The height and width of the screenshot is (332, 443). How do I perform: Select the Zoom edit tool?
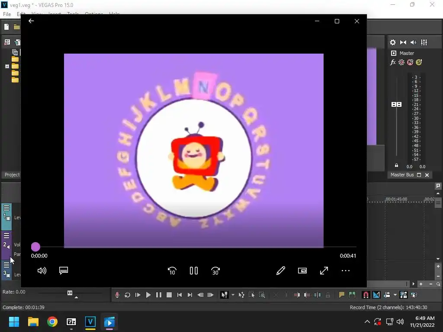click(x=262, y=295)
